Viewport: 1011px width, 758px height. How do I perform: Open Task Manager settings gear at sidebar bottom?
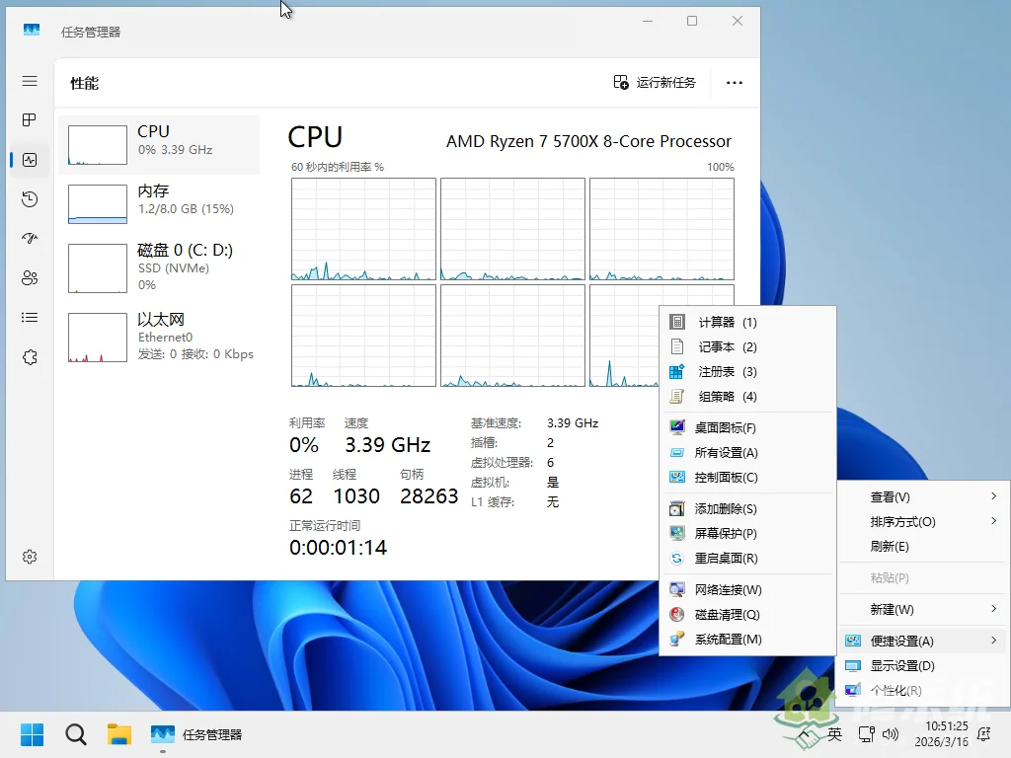coord(29,556)
